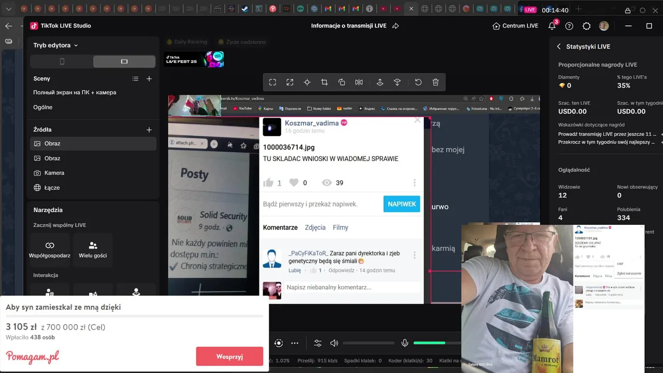Image resolution: width=663 pixels, height=373 pixels.
Task: Click the Wesprzyj donation button
Action: 229,356
